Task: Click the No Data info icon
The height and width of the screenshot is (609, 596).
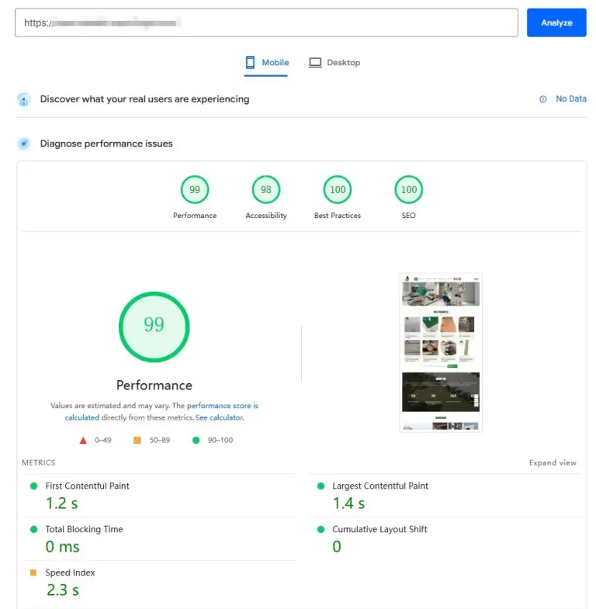Action: (543, 99)
